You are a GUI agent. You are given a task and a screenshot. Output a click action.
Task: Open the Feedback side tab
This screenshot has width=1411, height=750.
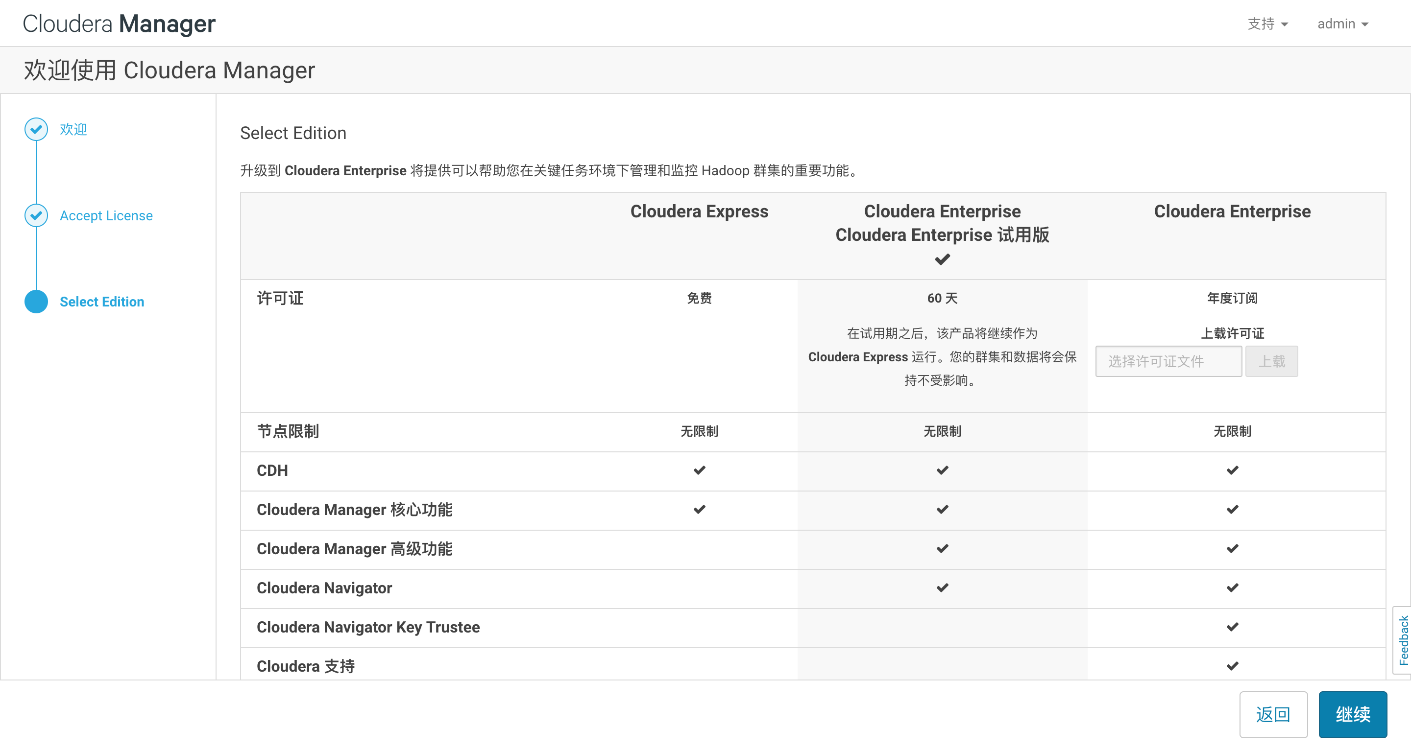click(x=1403, y=639)
